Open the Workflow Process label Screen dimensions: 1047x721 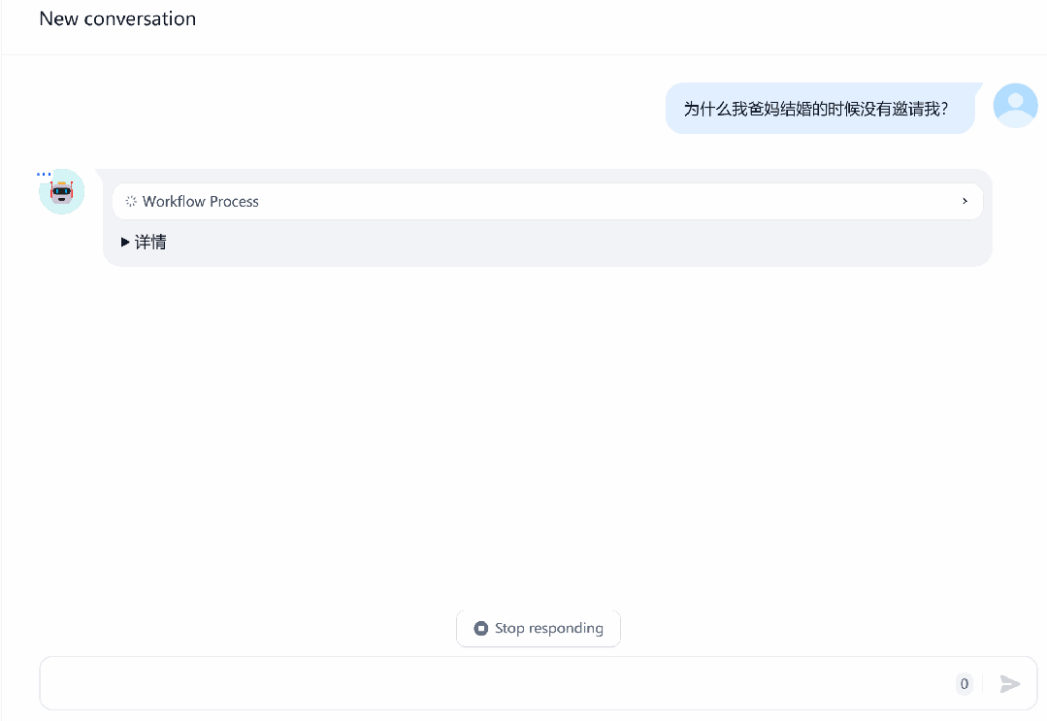pos(200,202)
